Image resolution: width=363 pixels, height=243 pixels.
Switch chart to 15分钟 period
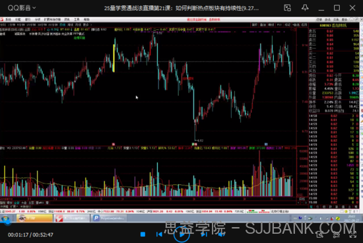(31, 24)
